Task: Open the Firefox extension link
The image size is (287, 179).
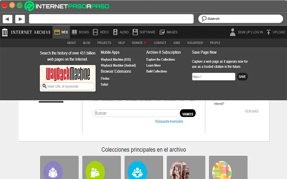Action: coord(105,78)
